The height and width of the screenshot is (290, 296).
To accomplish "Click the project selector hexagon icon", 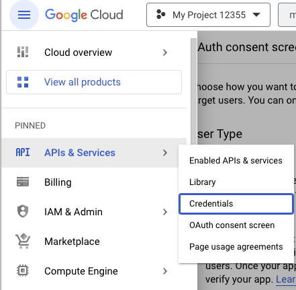I will point(161,15).
